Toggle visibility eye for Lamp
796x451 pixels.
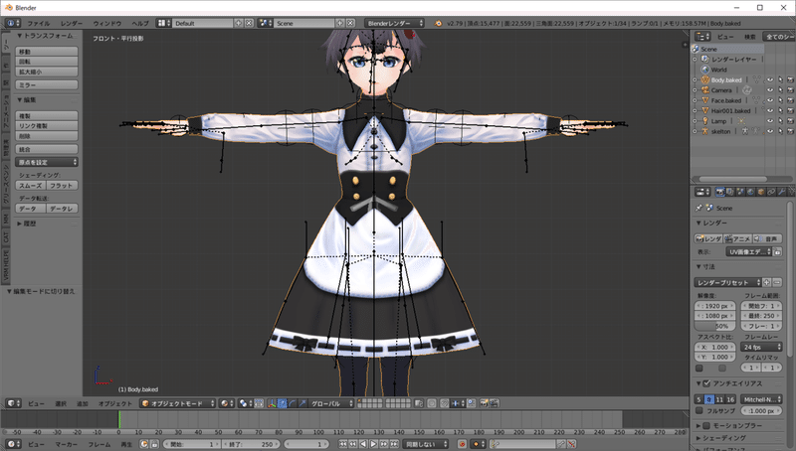(x=770, y=121)
